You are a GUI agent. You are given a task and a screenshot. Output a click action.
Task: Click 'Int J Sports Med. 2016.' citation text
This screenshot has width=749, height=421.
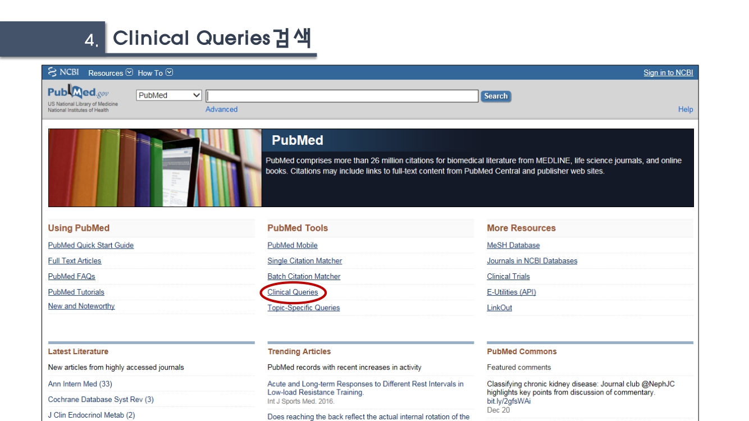tap(301, 401)
